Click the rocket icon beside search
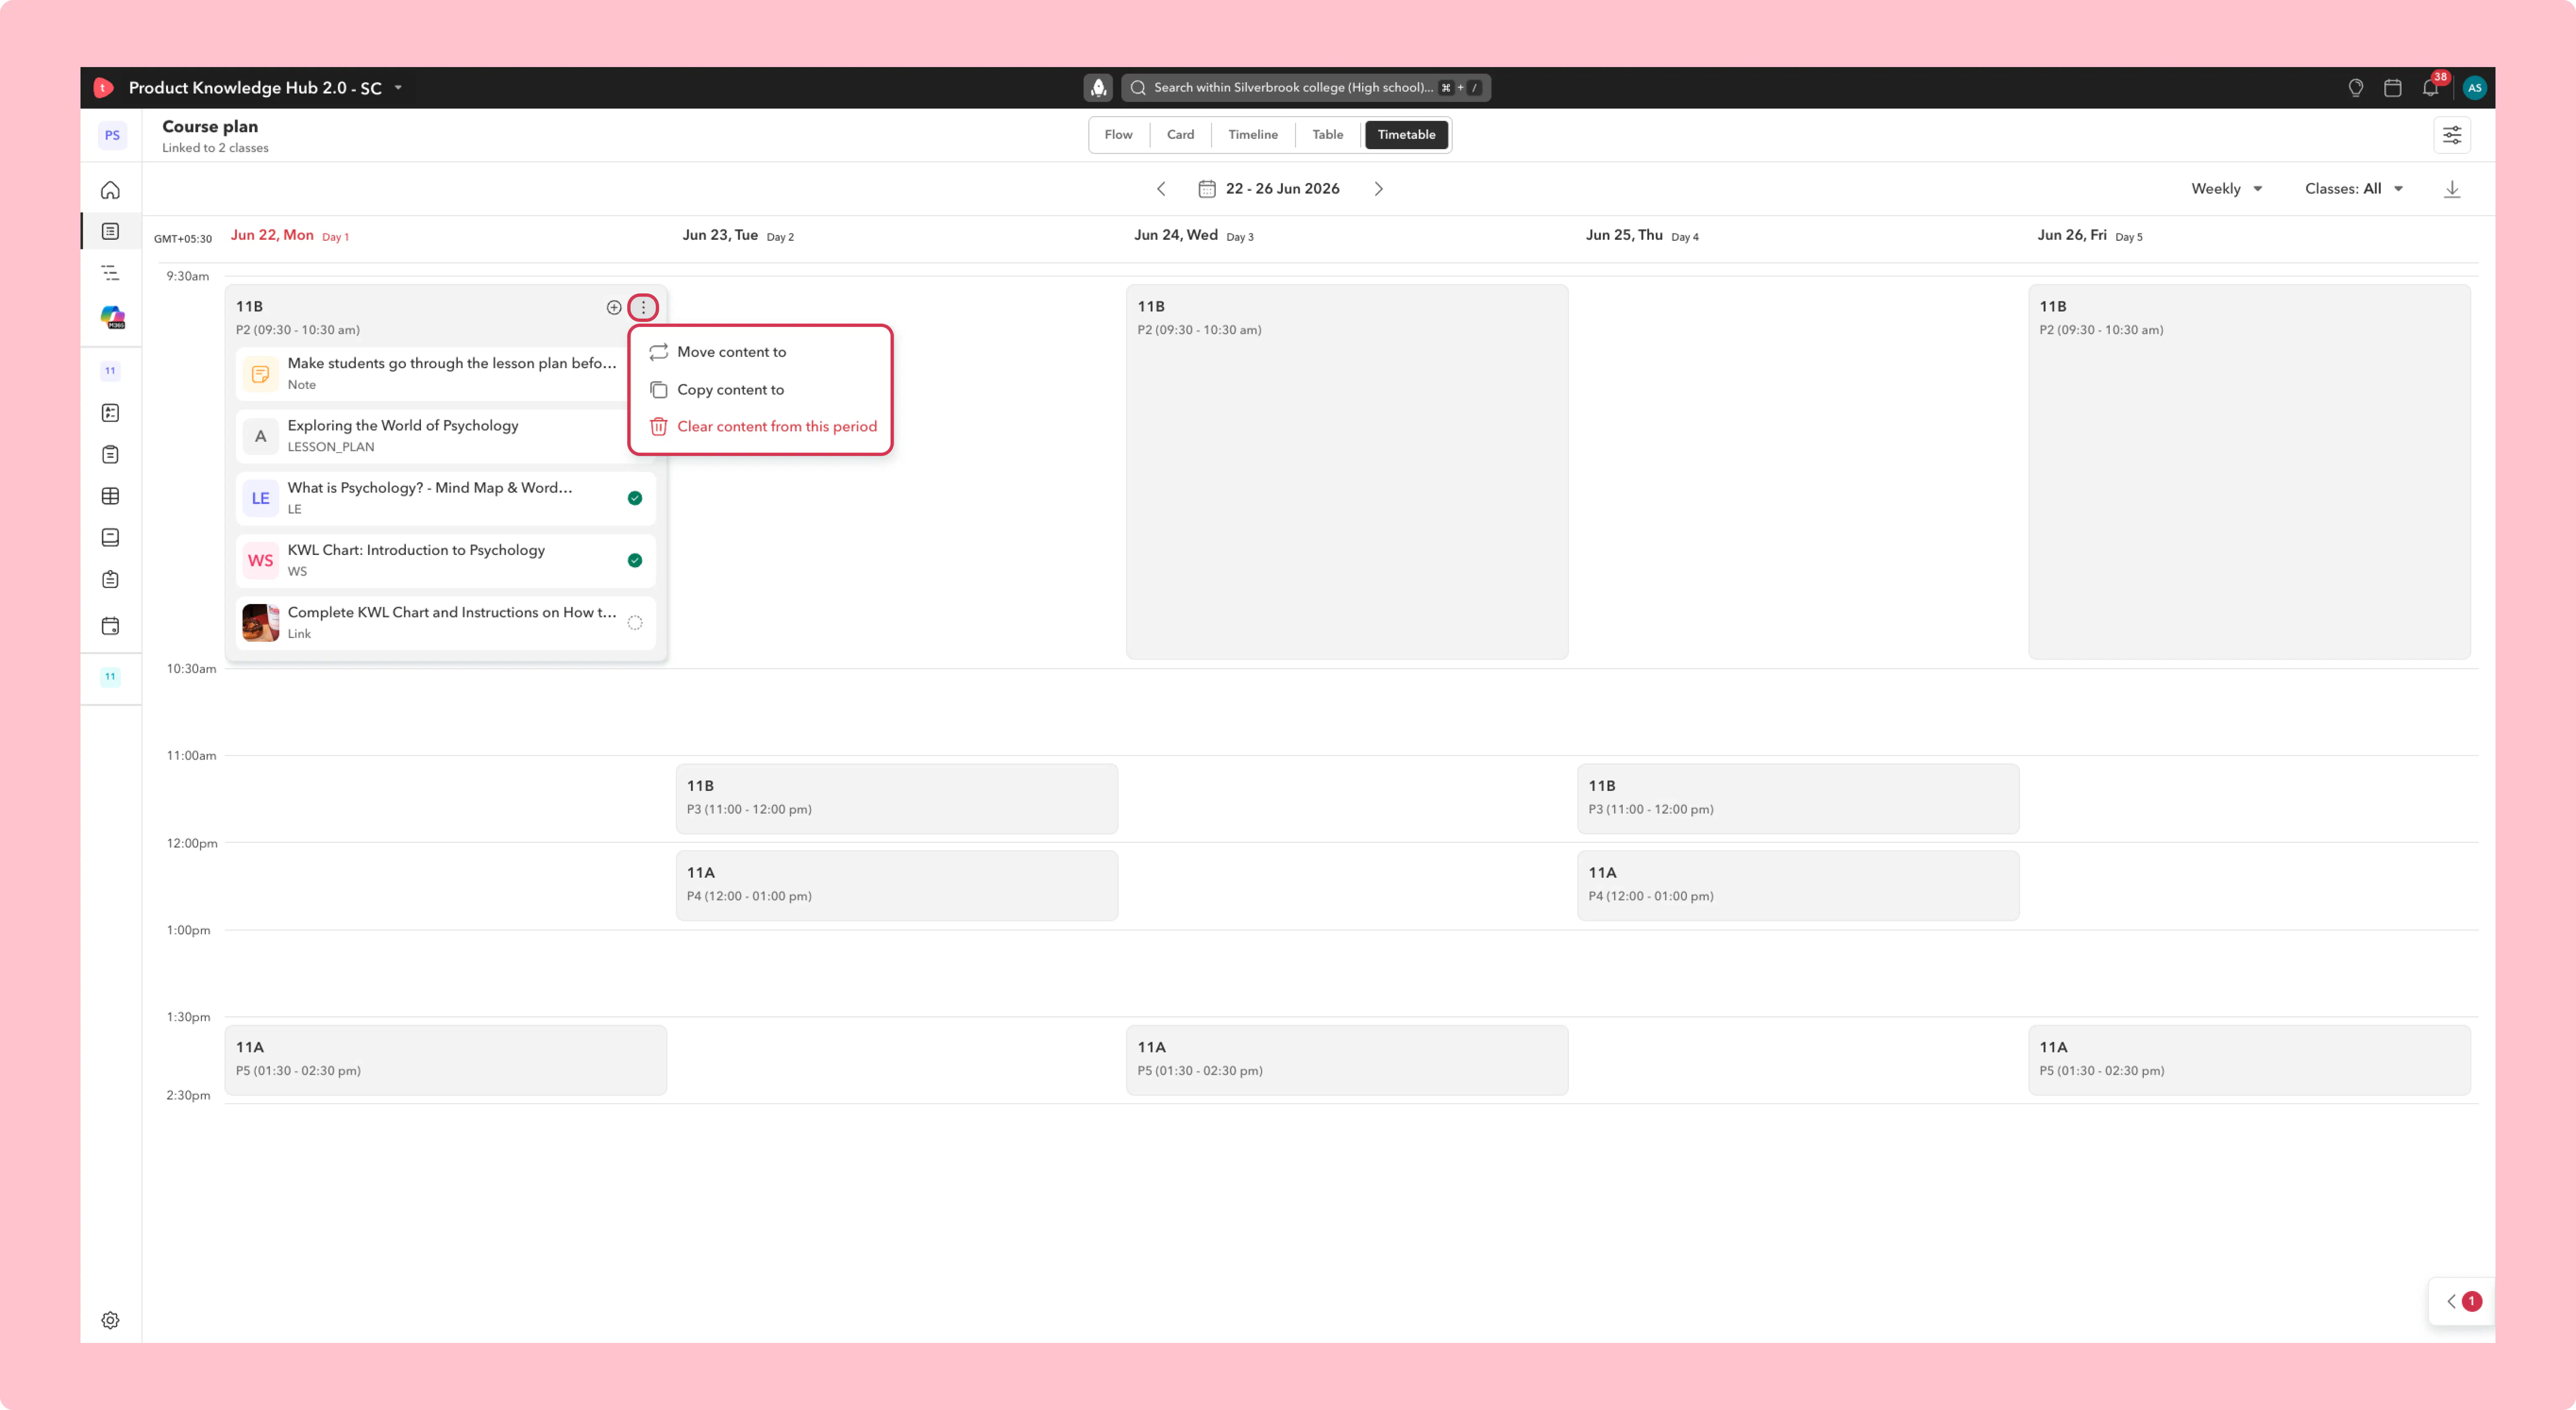This screenshot has width=2576, height=1410. (x=1098, y=88)
